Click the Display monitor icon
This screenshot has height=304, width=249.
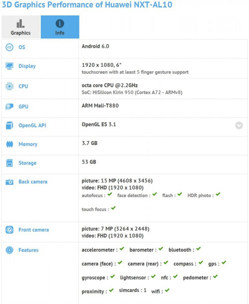click(x=9, y=66)
